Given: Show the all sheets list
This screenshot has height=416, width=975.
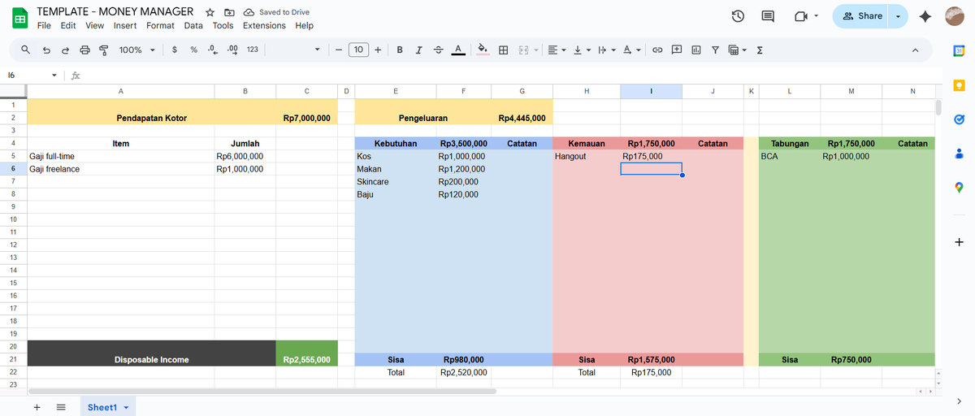Looking at the screenshot, I should pyautogui.click(x=61, y=407).
